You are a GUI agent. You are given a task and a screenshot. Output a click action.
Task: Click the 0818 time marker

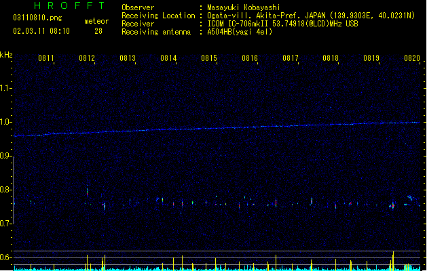pyautogui.click(x=331, y=58)
